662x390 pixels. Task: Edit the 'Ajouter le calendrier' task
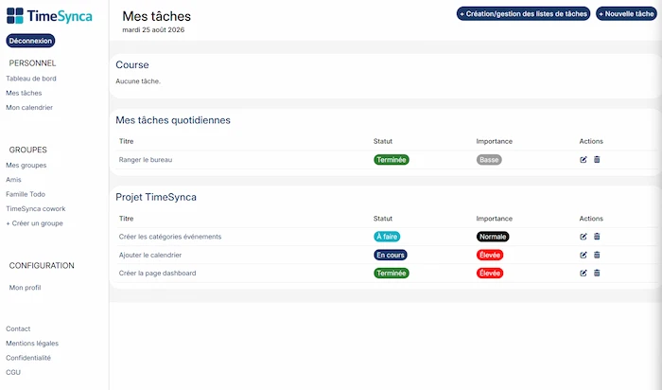click(584, 255)
